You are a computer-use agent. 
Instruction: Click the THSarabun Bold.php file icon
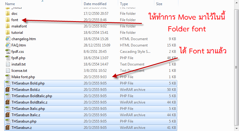[8, 83]
